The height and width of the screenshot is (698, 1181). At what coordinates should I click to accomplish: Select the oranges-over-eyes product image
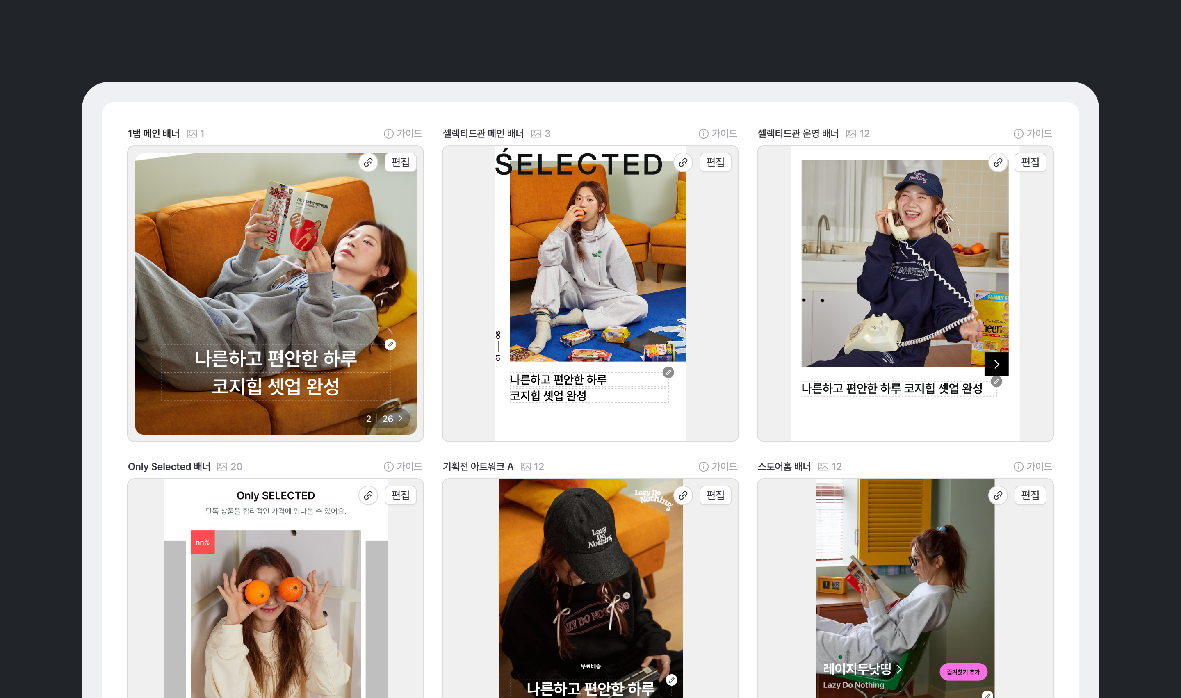click(276, 614)
